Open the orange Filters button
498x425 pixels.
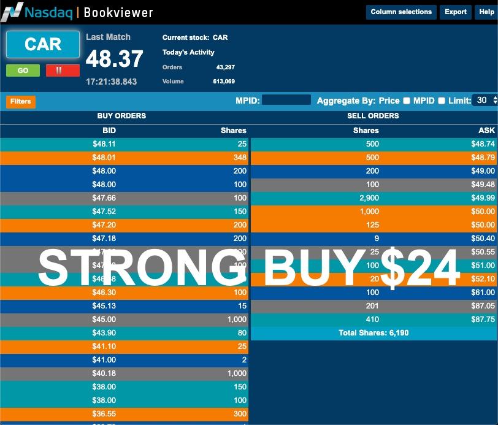pos(21,102)
